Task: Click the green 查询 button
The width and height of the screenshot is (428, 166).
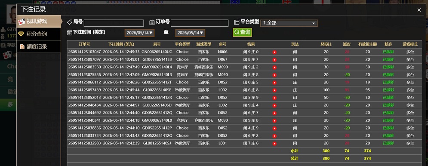Action: (242, 32)
